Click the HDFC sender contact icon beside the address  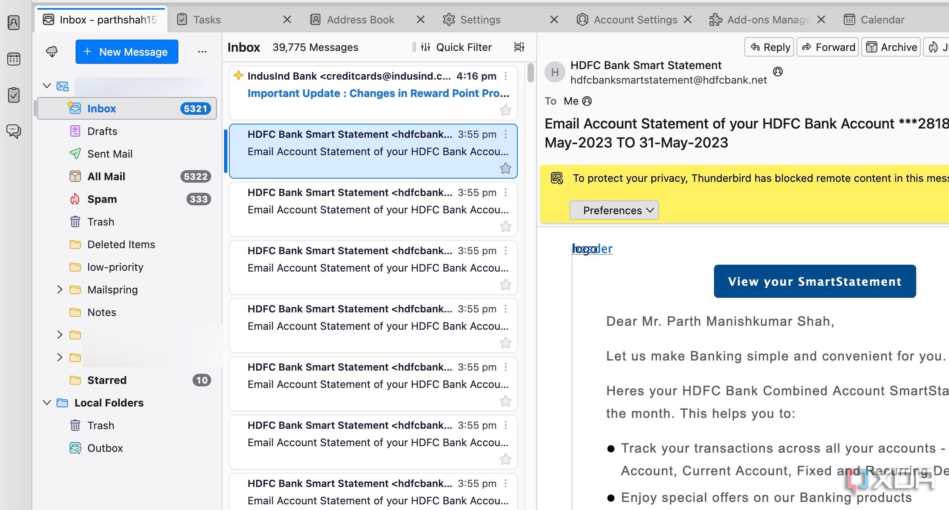coord(777,72)
